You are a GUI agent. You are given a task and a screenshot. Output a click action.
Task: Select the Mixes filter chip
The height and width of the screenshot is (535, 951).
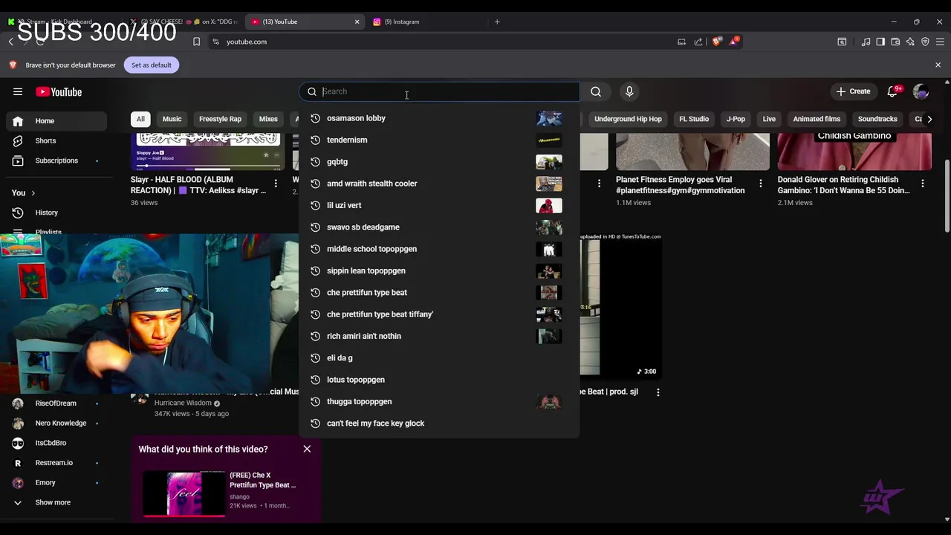click(268, 119)
